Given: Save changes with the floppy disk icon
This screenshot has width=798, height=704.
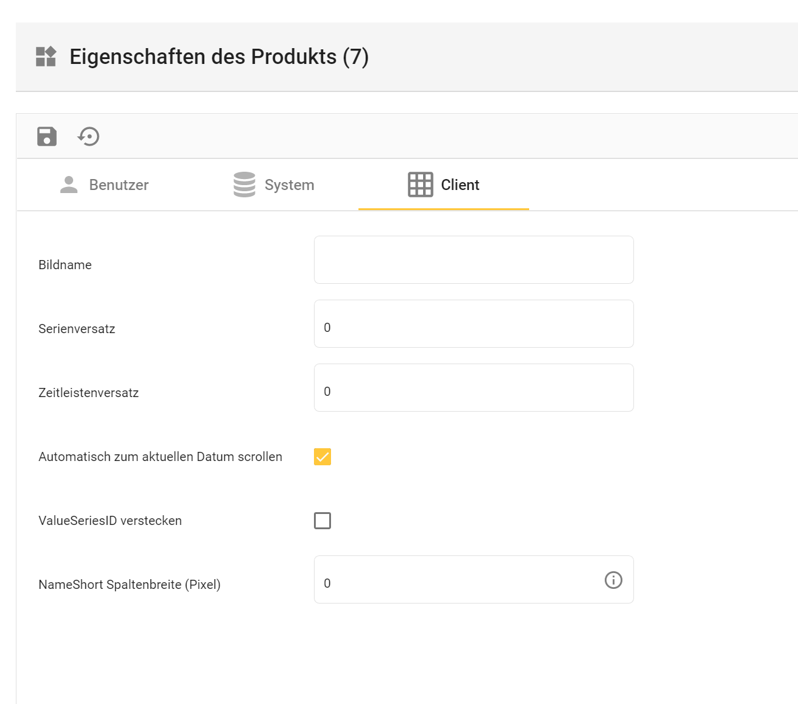Looking at the screenshot, I should [x=46, y=136].
